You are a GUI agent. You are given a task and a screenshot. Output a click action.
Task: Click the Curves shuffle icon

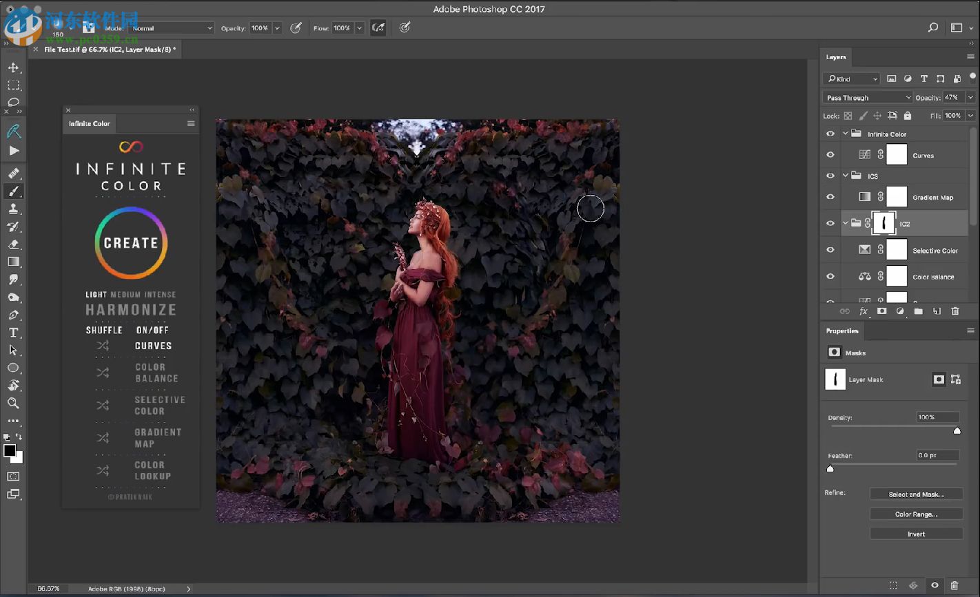103,346
